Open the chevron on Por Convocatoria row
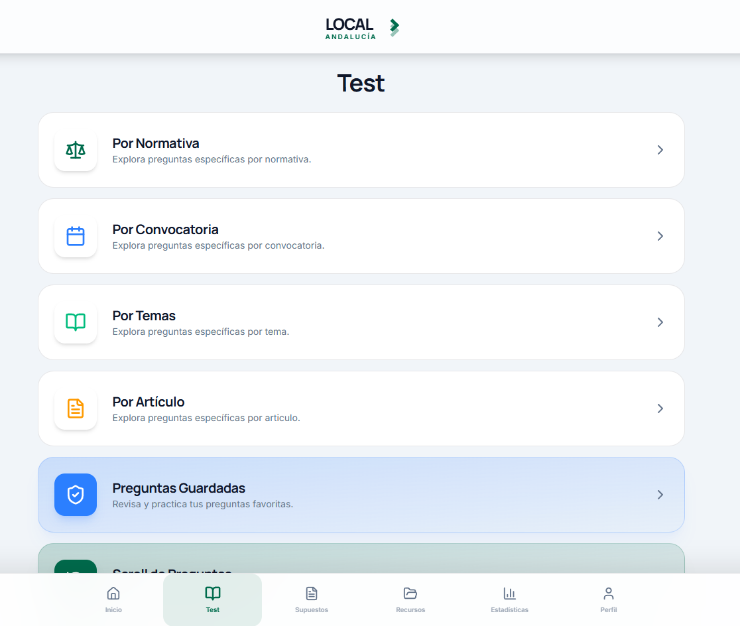 pos(660,236)
